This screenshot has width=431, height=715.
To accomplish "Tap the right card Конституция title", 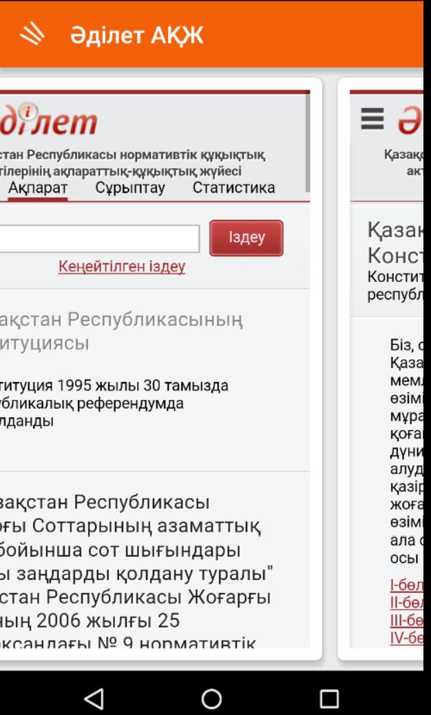I will point(395,243).
